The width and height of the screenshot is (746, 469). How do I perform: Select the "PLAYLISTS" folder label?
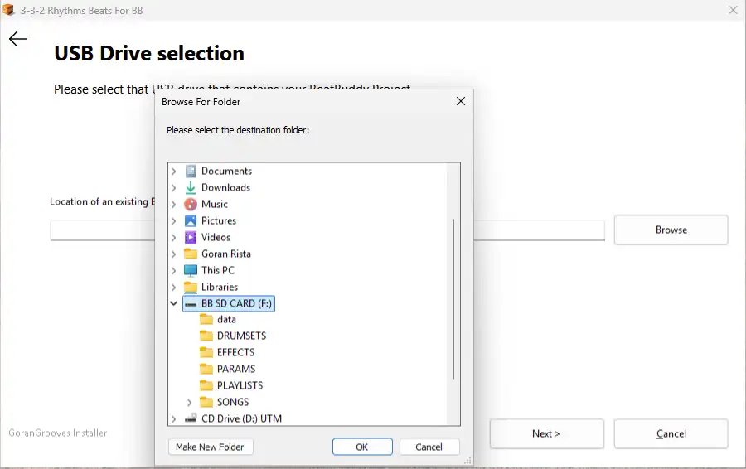point(240,385)
